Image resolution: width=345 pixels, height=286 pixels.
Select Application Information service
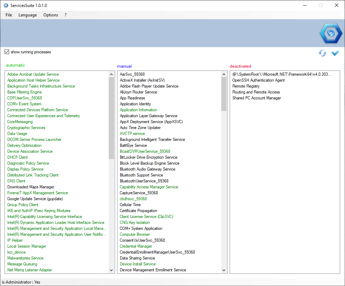point(138,110)
